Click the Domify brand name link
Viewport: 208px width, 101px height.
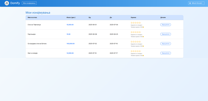(15, 3)
